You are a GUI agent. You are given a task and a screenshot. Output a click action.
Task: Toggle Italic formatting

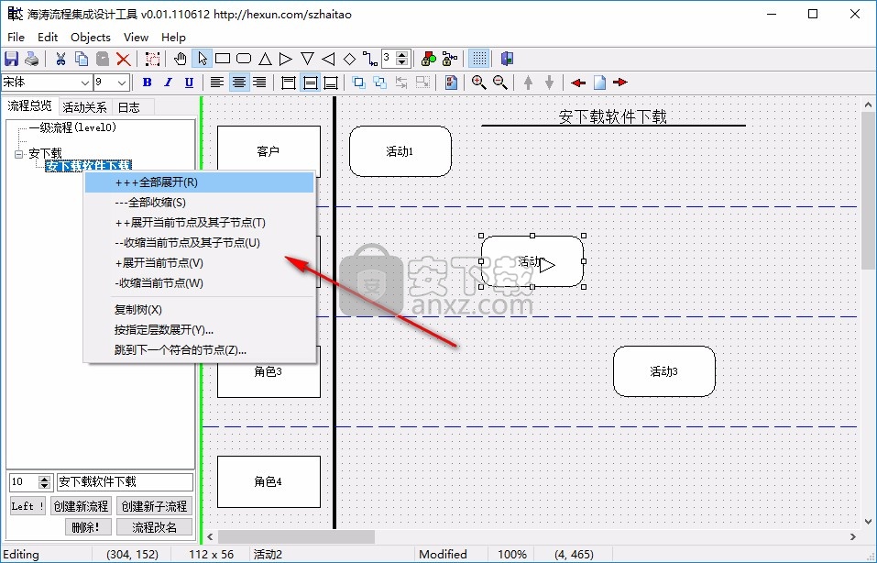(x=169, y=83)
